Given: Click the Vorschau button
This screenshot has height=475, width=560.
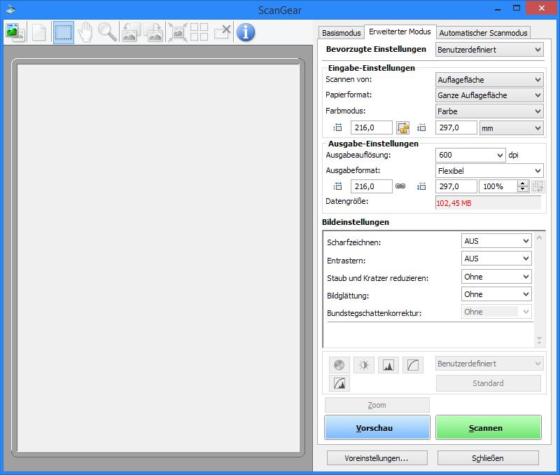Looking at the screenshot, I should (x=377, y=427).
